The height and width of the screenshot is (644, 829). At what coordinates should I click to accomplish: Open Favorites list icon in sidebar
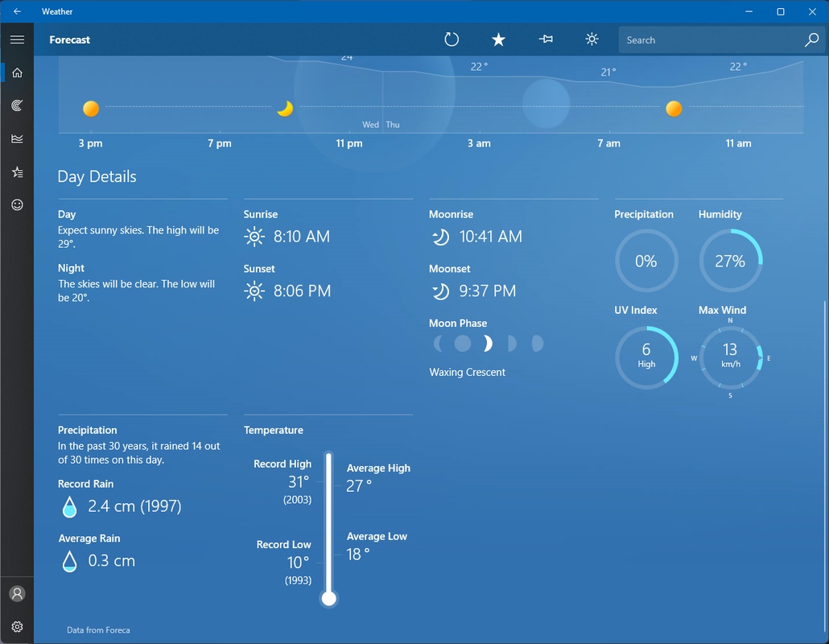pos(17,171)
